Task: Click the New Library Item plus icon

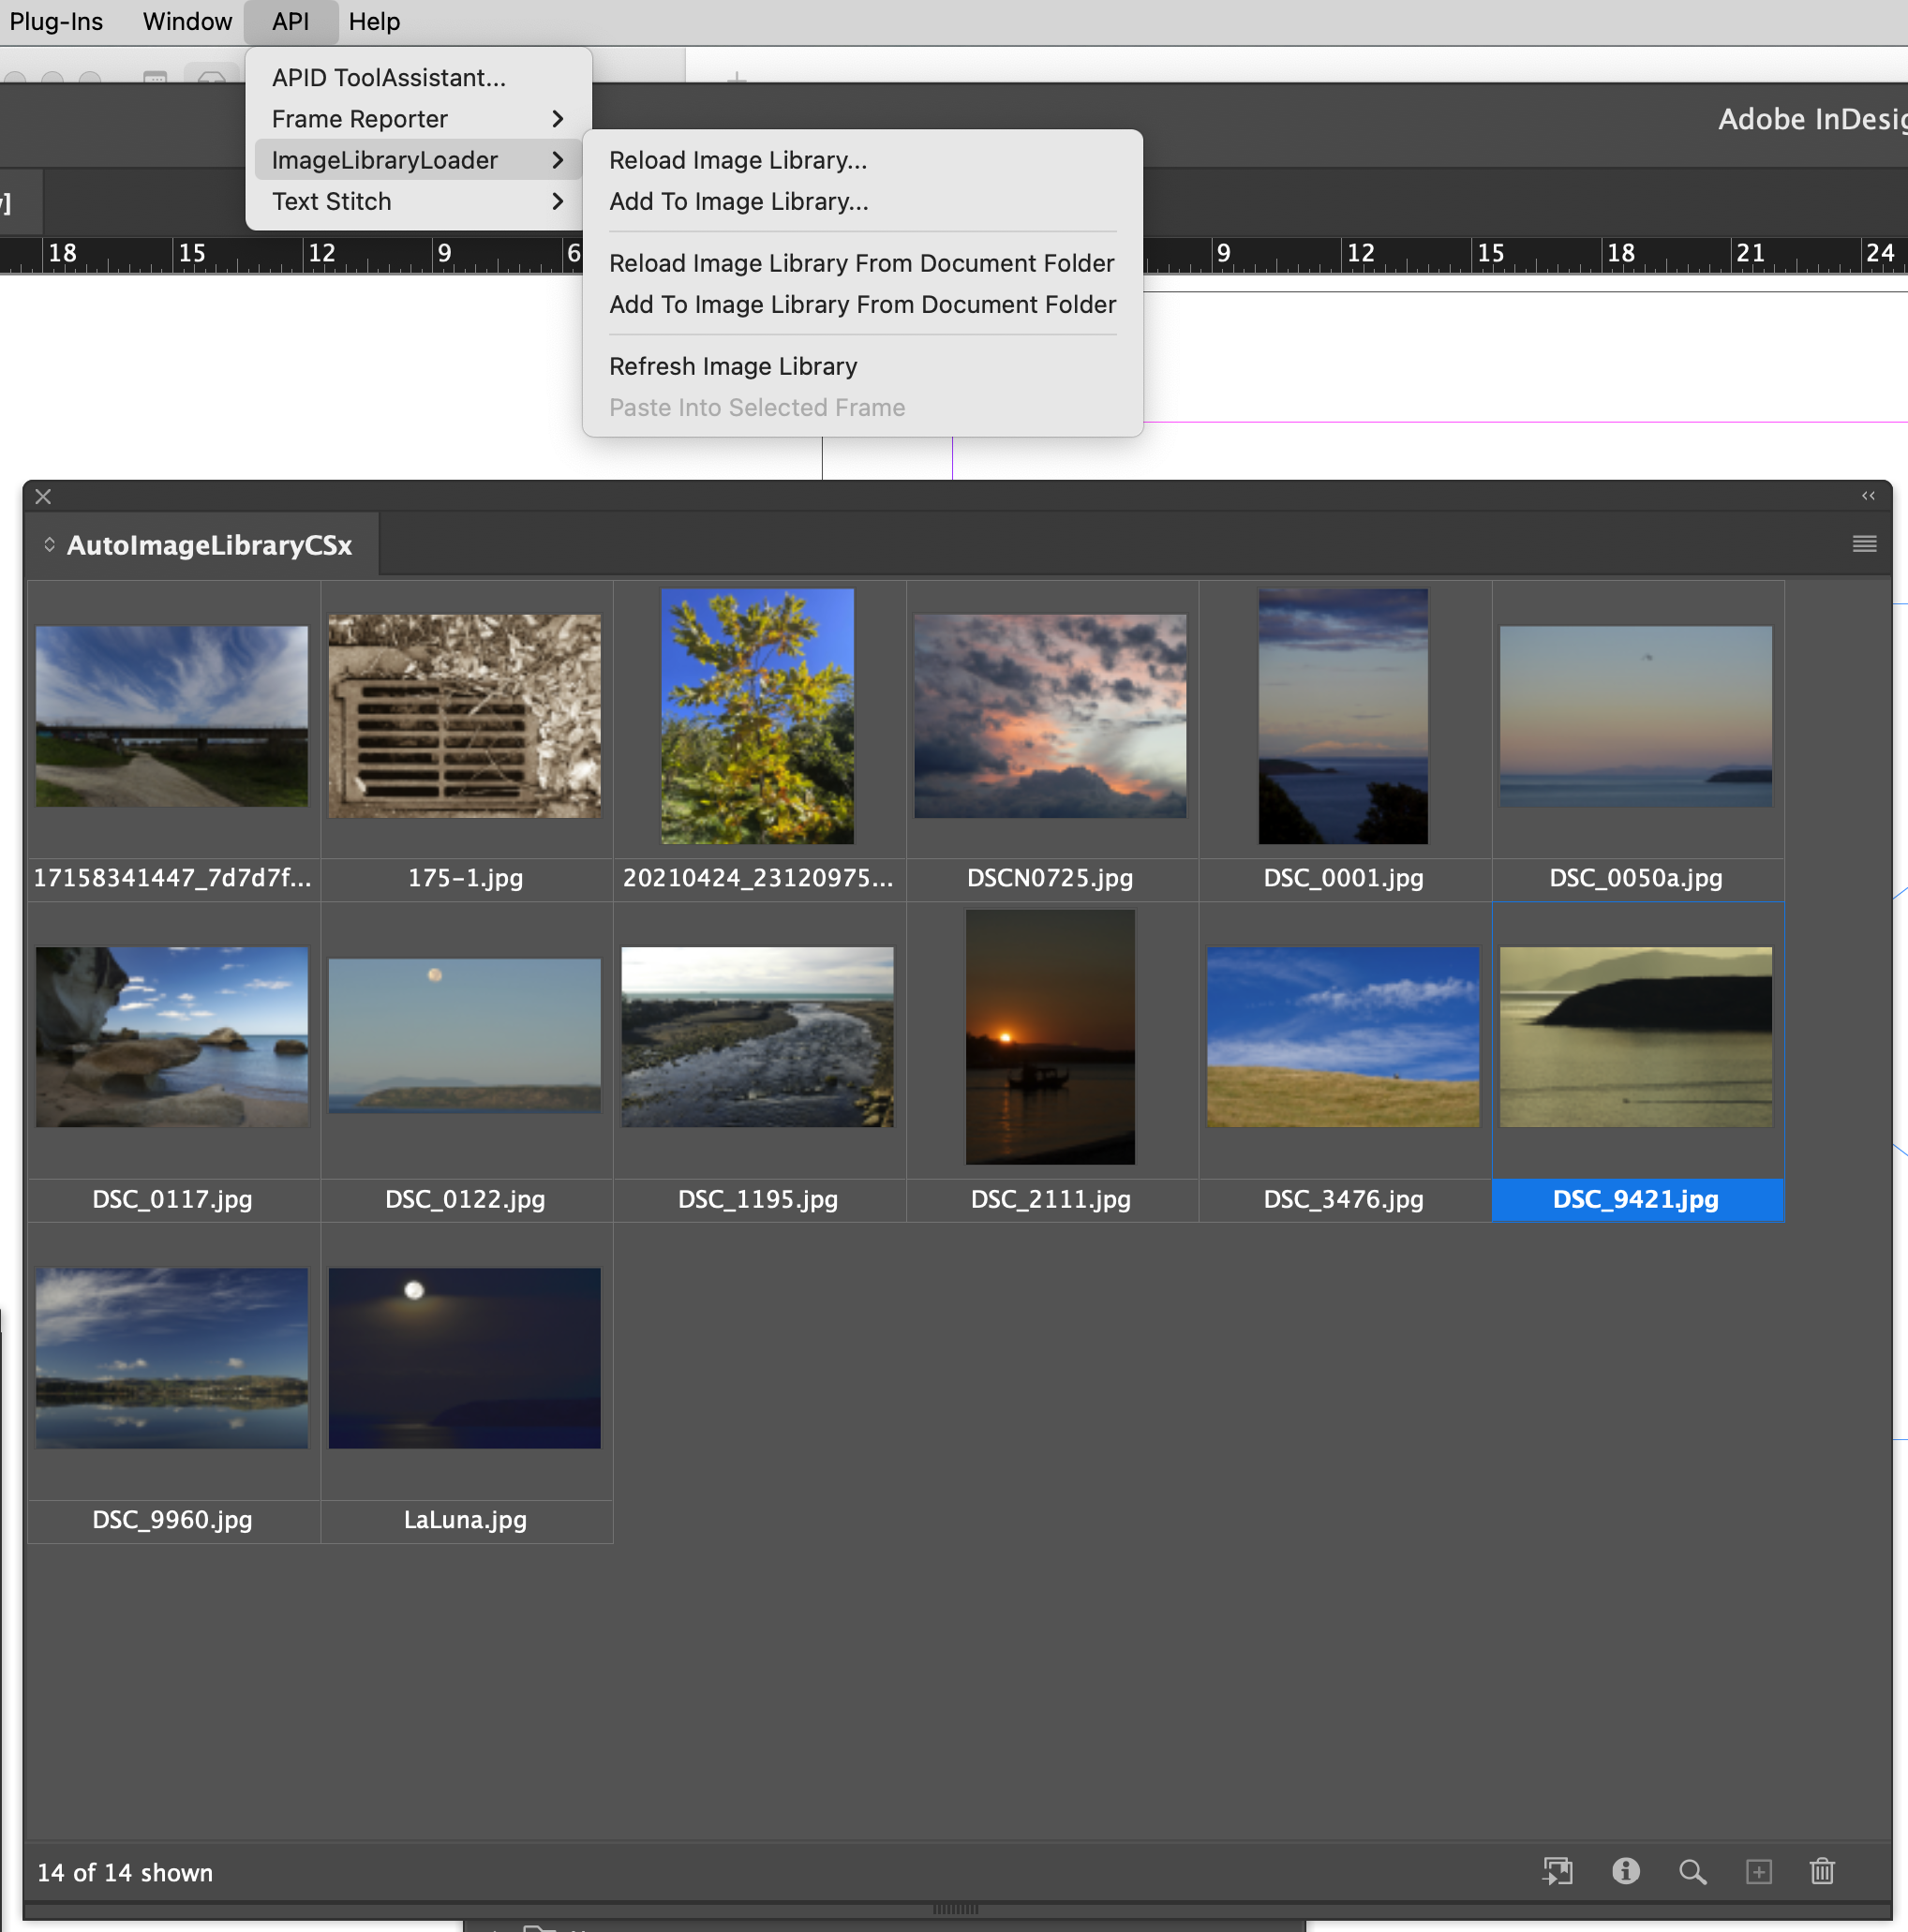Action: pos(1758,1871)
